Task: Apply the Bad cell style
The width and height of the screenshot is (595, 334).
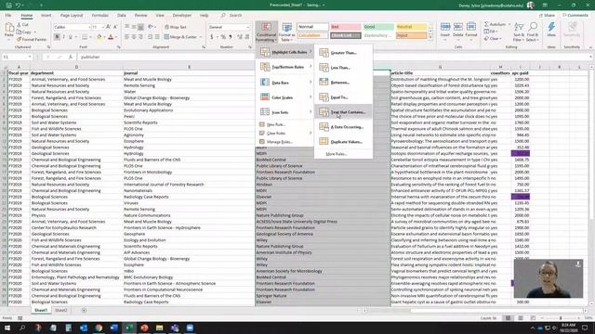Action: (x=345, y=27)
